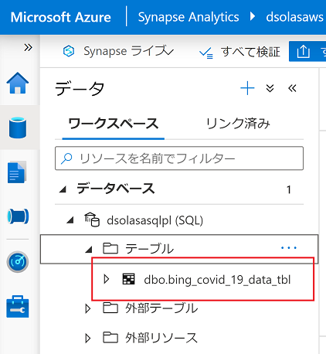Image resolution: width=326 pixels, height=354 pixels.
Task: Switch to the リンク済み tab
Action: (238, 124)
